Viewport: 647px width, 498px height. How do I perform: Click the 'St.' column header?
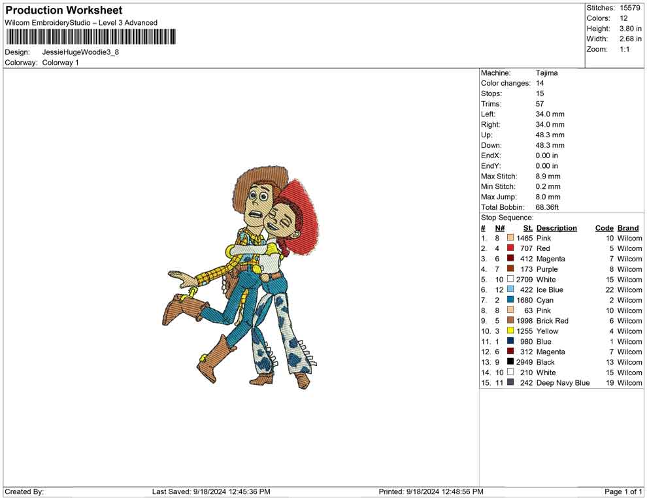pyautogui.click(x=528, y=228)
